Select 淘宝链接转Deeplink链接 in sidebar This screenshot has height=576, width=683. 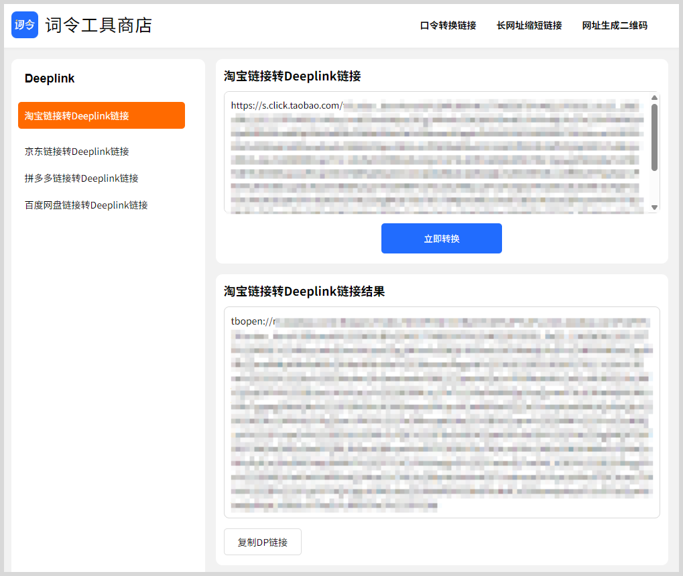point(101,115)
